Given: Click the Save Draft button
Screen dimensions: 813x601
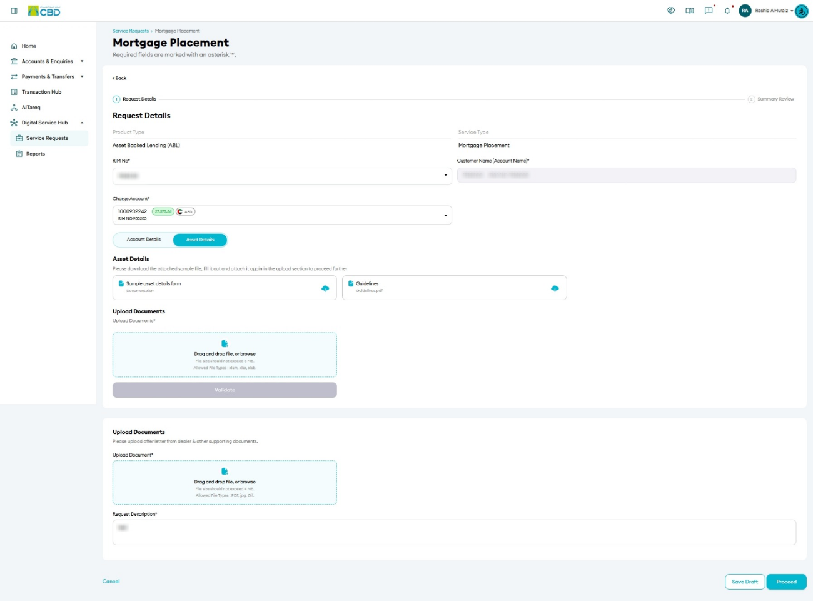Looking at the screenshot, I should (745, 582).
